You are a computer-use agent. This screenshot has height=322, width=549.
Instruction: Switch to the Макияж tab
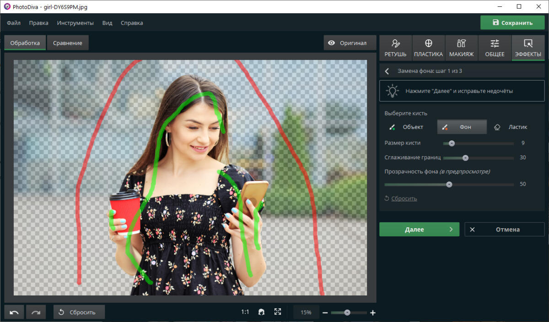[x=461, y=48]
